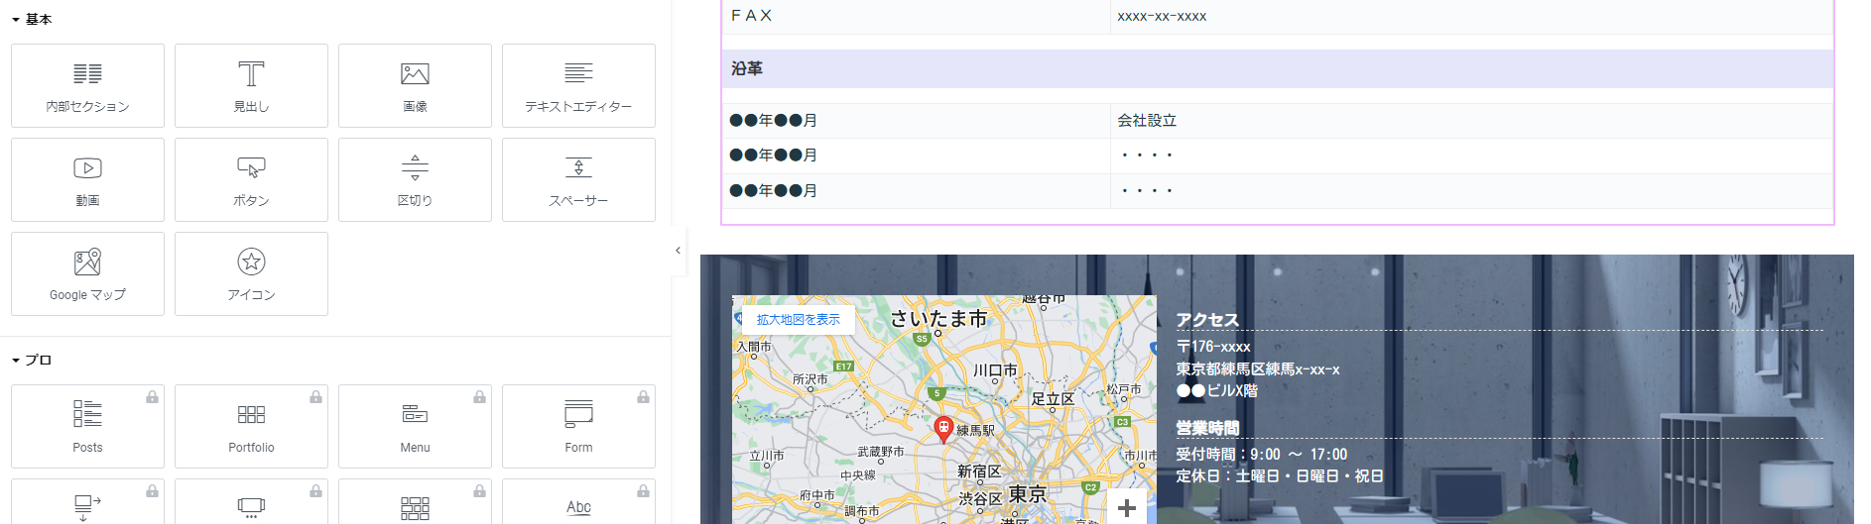1871x524 pixels.
Task: Hide the widget panel with collapse arrow
Action: (678, 251)
